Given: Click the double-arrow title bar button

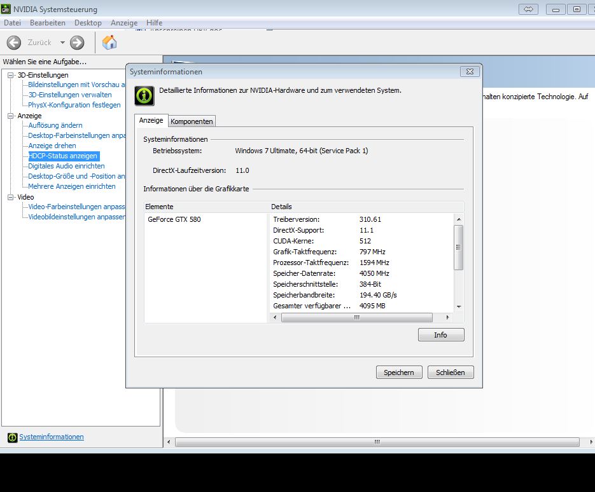Looking at the screenshot, I should [528, 9].
